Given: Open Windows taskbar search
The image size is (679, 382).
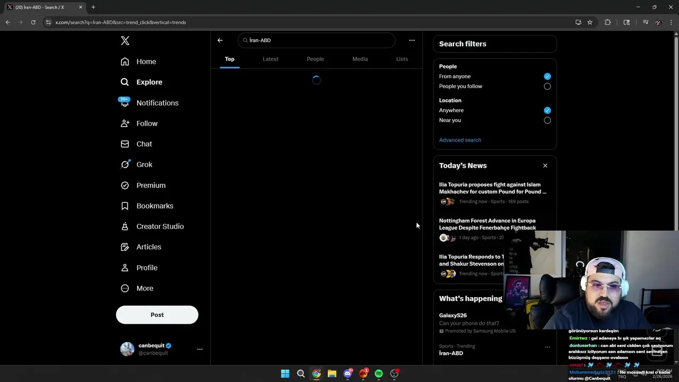Looking at the screenshot, I should [x=301, y=374].
